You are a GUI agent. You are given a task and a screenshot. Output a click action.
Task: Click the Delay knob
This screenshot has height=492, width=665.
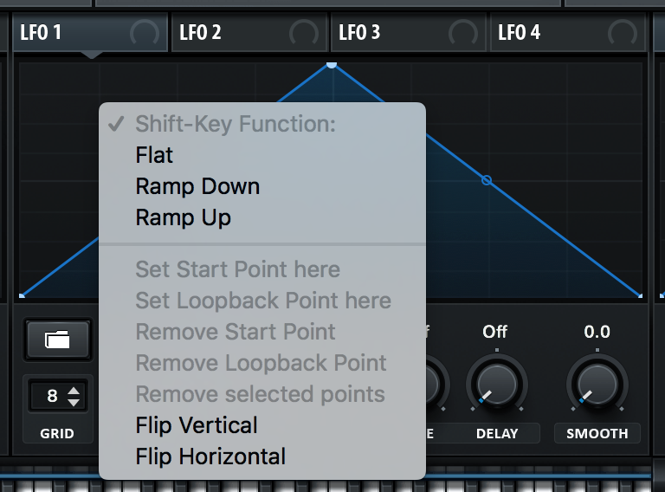497,382
